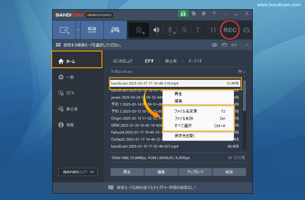Click the green lock registration icon
The width and height of the screenshot is (305, 200).
(183, 14)
